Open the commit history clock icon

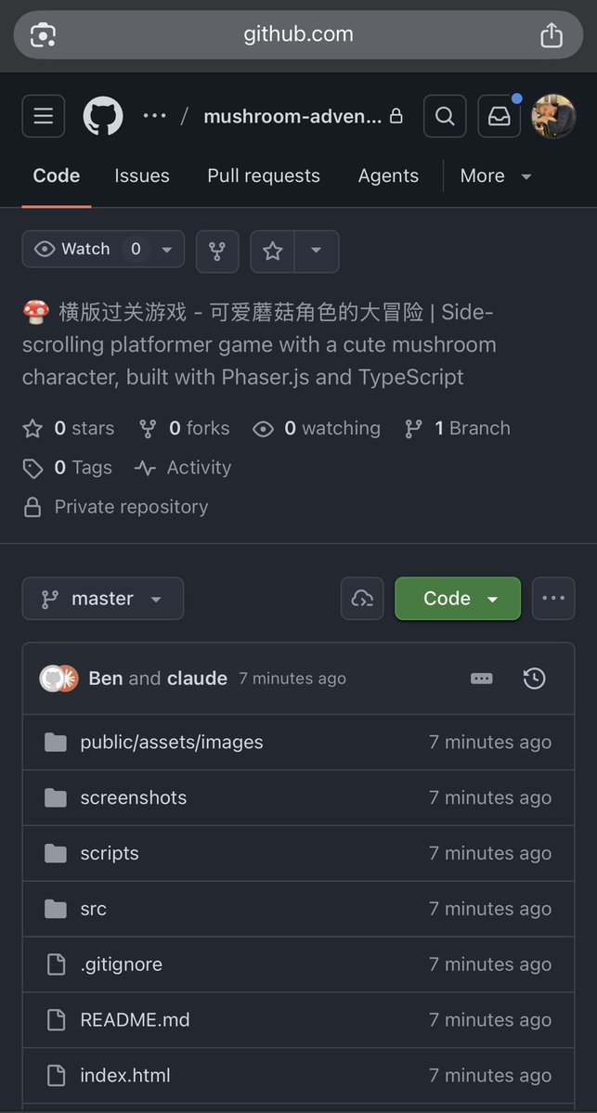point(534,679)
